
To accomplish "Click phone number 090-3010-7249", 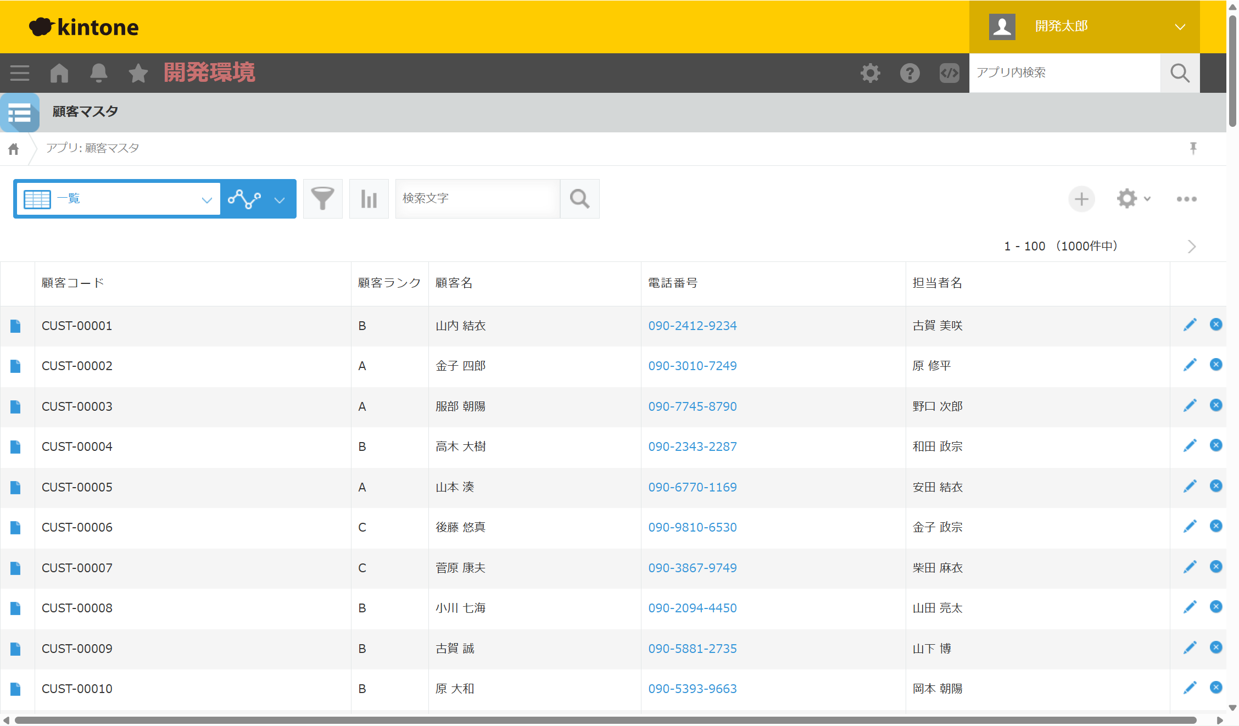I will click(692, 366).
